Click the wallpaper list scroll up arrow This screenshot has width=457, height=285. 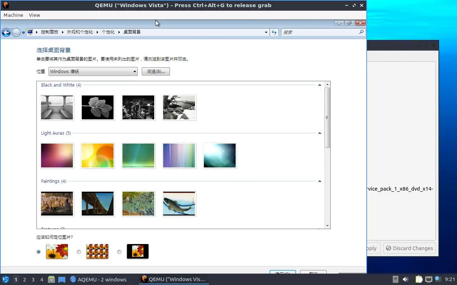(x=327, y=84)
